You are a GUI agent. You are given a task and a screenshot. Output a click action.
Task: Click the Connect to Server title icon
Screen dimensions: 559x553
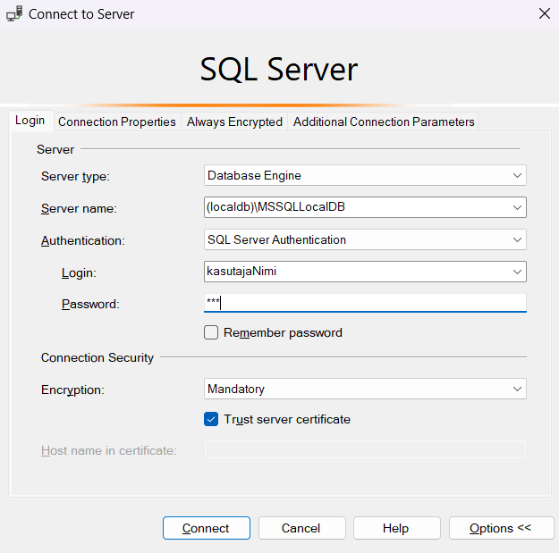click(14, 14)
